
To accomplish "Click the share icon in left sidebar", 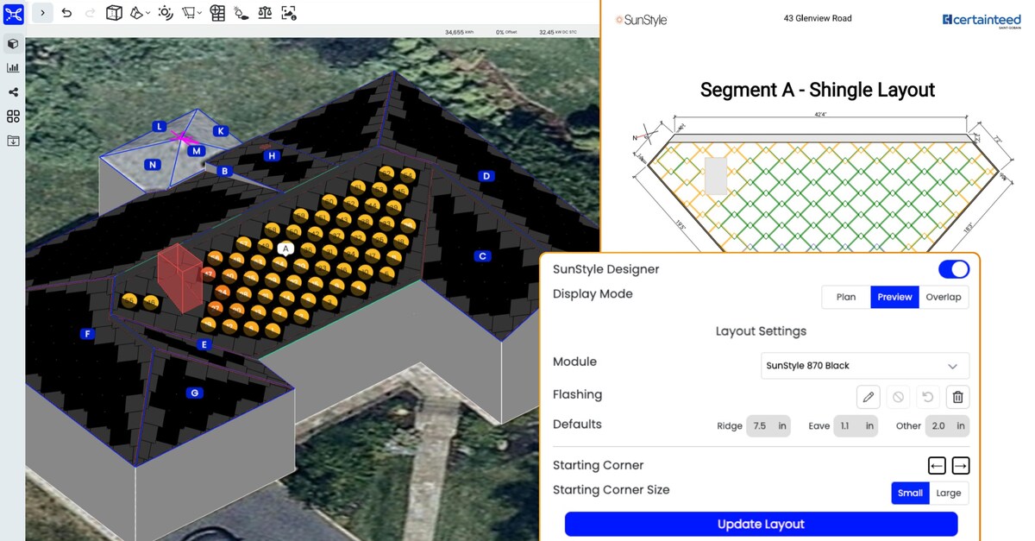I will click(13, 92).
